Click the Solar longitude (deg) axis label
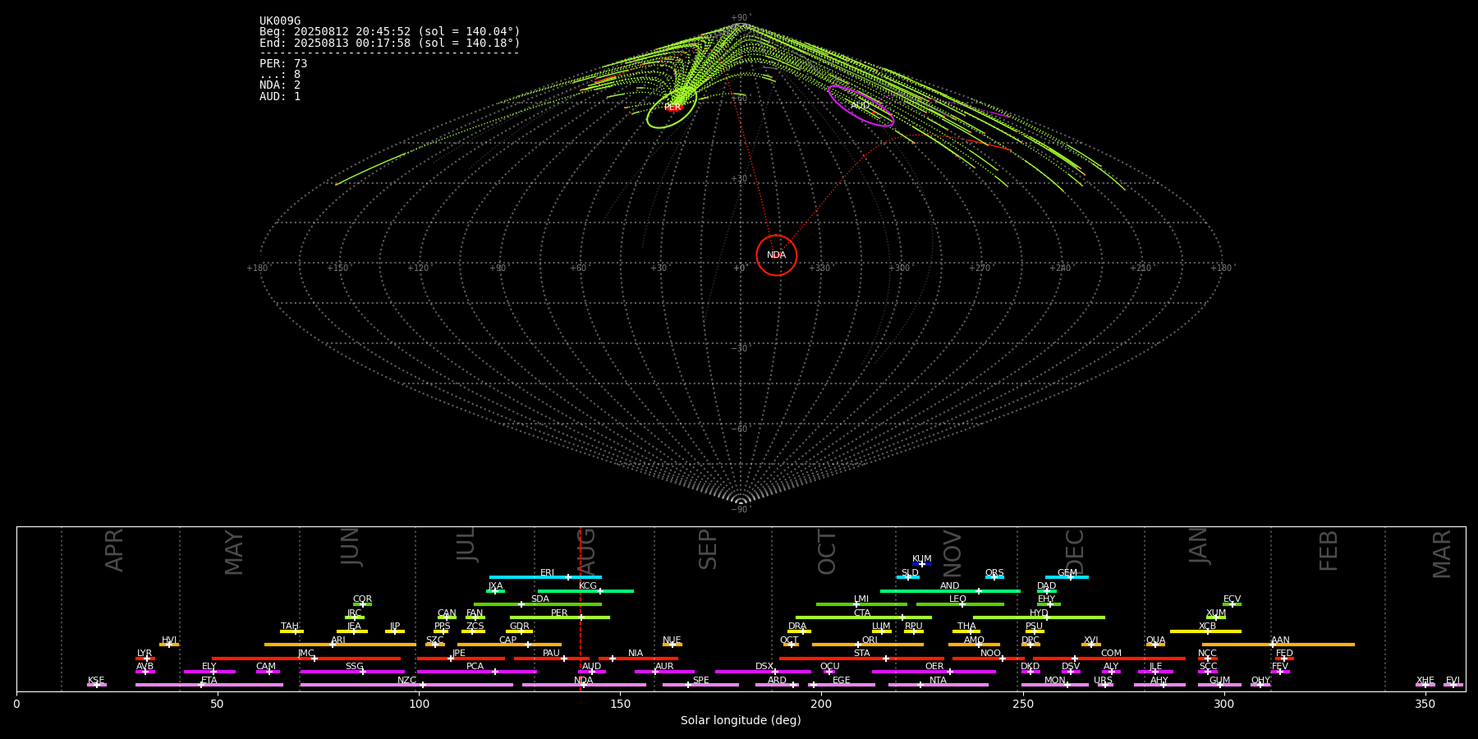The width and height of the screenshot is (1478, 739). coord(741,721)
